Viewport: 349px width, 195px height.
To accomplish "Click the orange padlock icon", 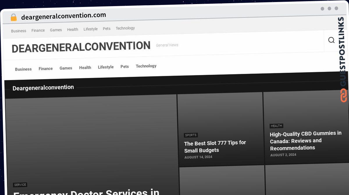I will (13, 17).
